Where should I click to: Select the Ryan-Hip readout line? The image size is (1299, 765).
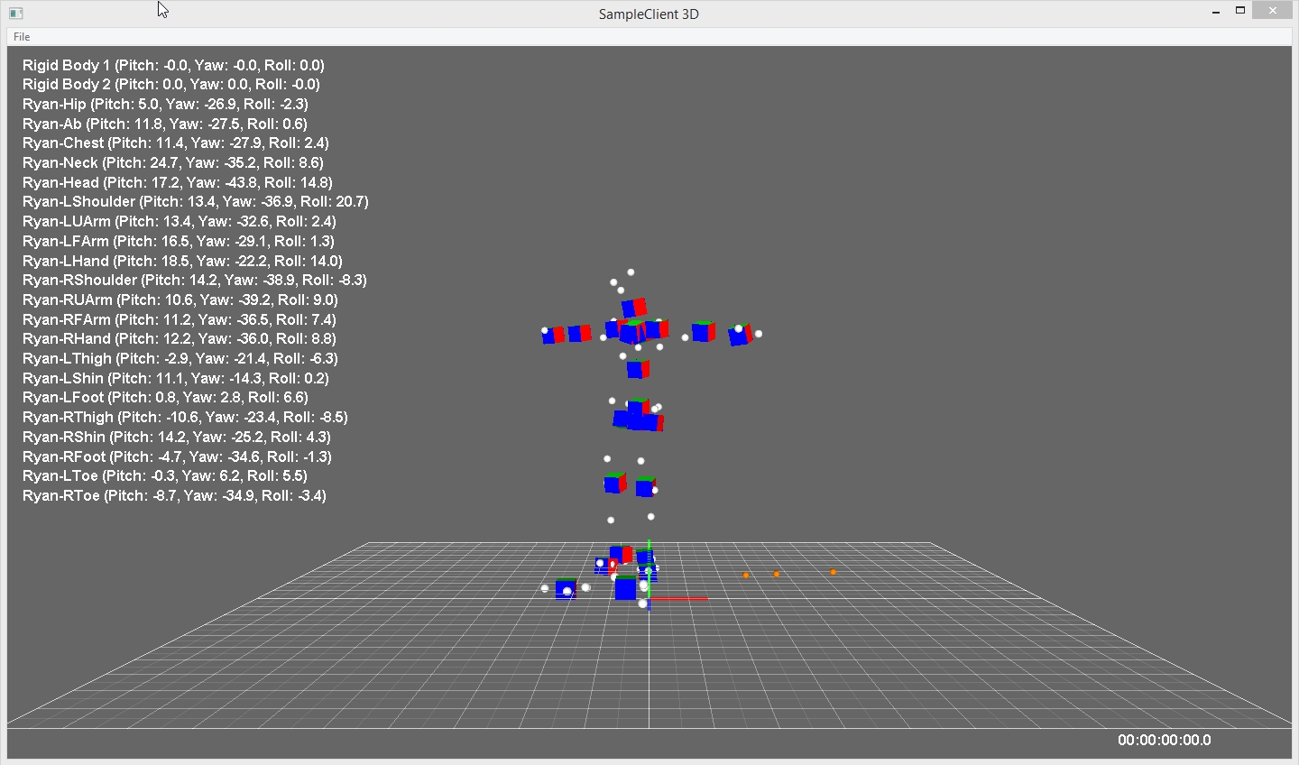coord(165,104)
